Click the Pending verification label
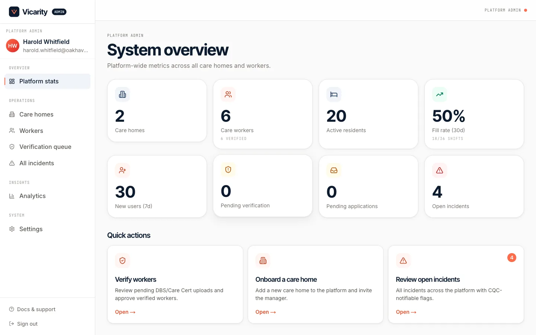The image size is (536, 335). (245, 205)
